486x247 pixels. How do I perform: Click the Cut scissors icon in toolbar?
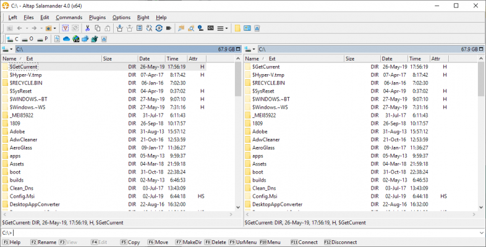tap(88, 28)
